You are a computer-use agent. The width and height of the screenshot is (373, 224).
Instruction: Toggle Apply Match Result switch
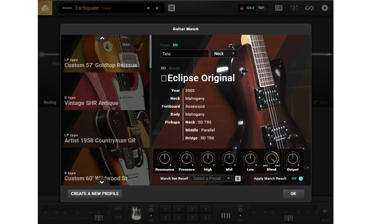tap(297, 178)
